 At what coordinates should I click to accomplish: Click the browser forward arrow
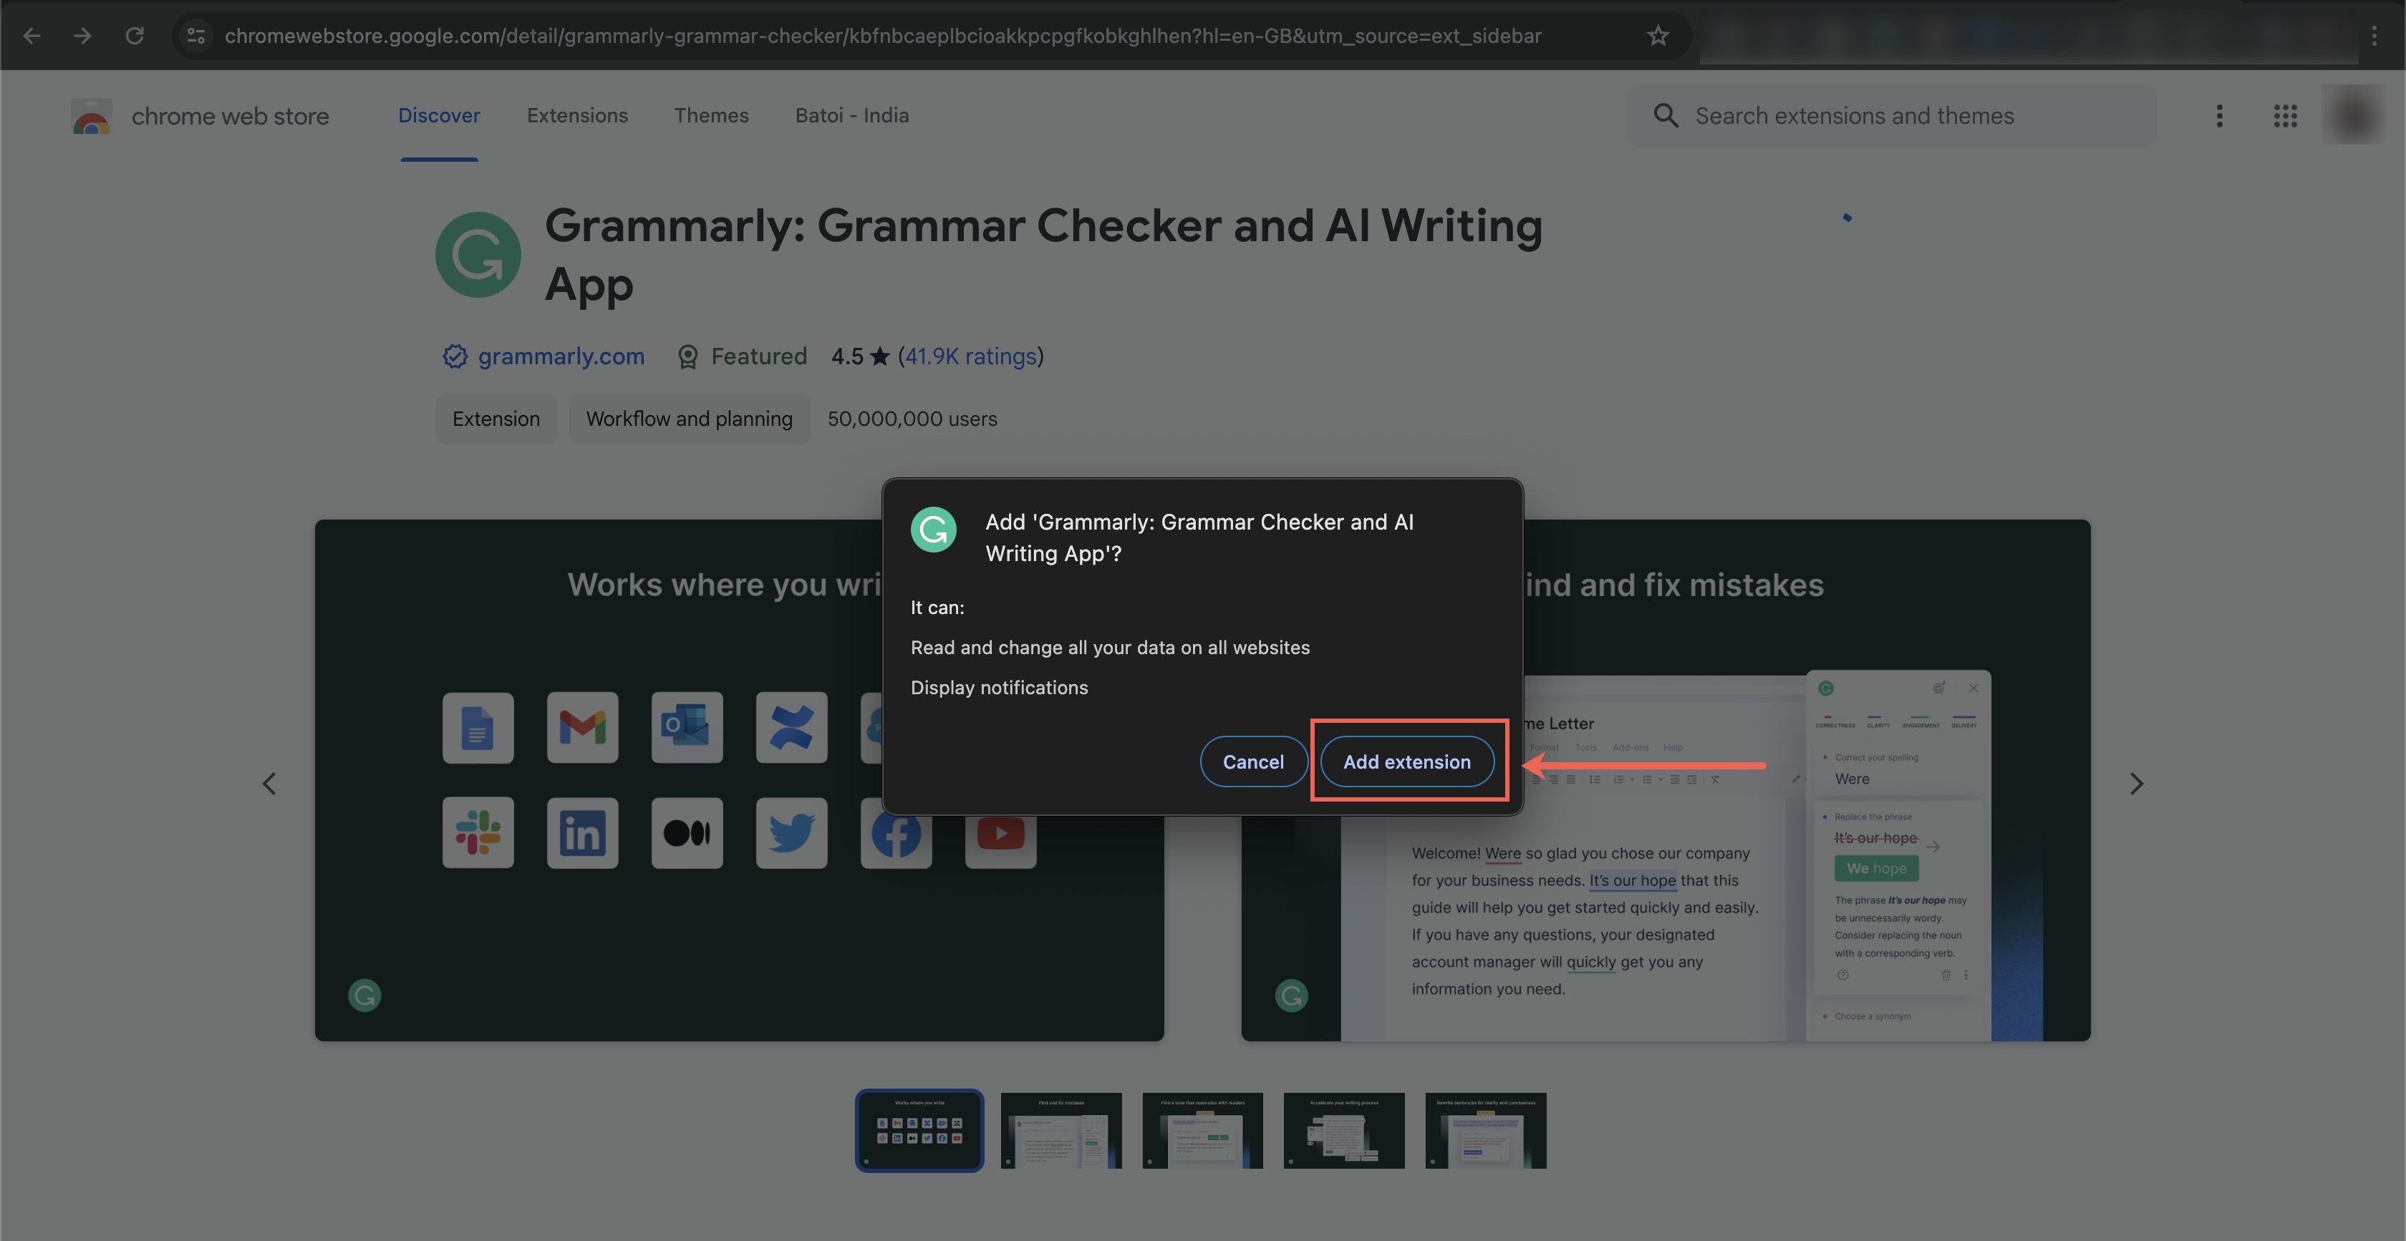click(x=83, y=36)
